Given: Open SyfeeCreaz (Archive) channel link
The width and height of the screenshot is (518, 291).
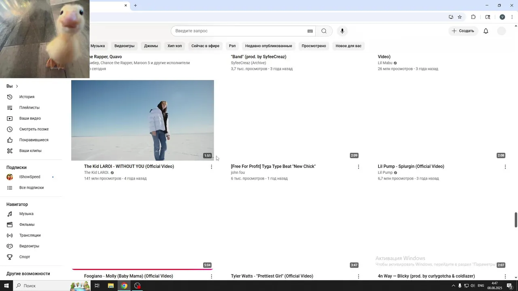Looking at the screenshot, I should [x=248, y=63].
